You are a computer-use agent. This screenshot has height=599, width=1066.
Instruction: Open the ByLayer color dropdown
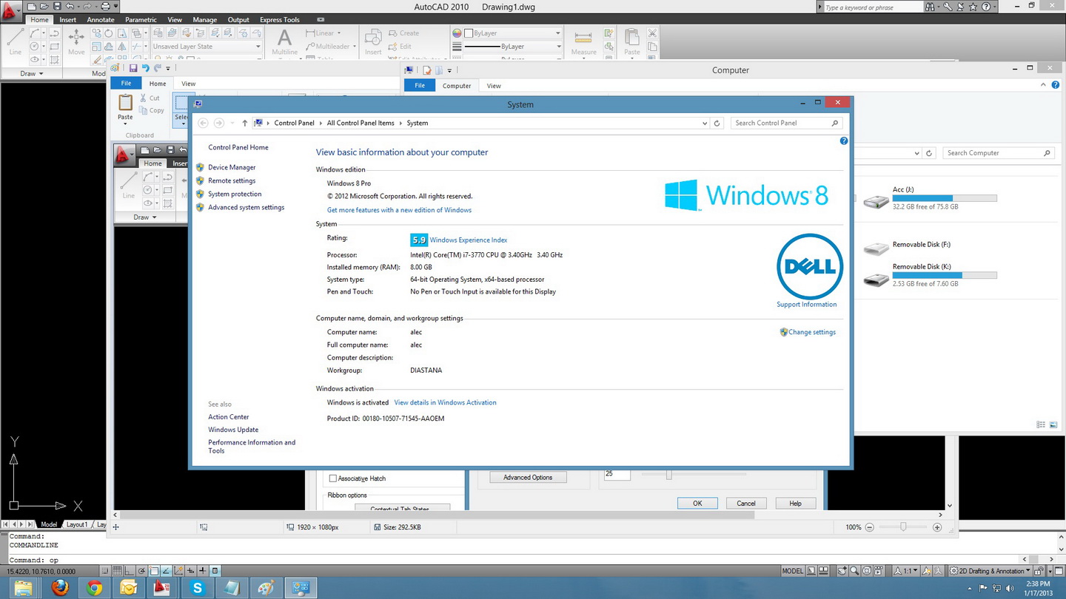tap(512, 33)
